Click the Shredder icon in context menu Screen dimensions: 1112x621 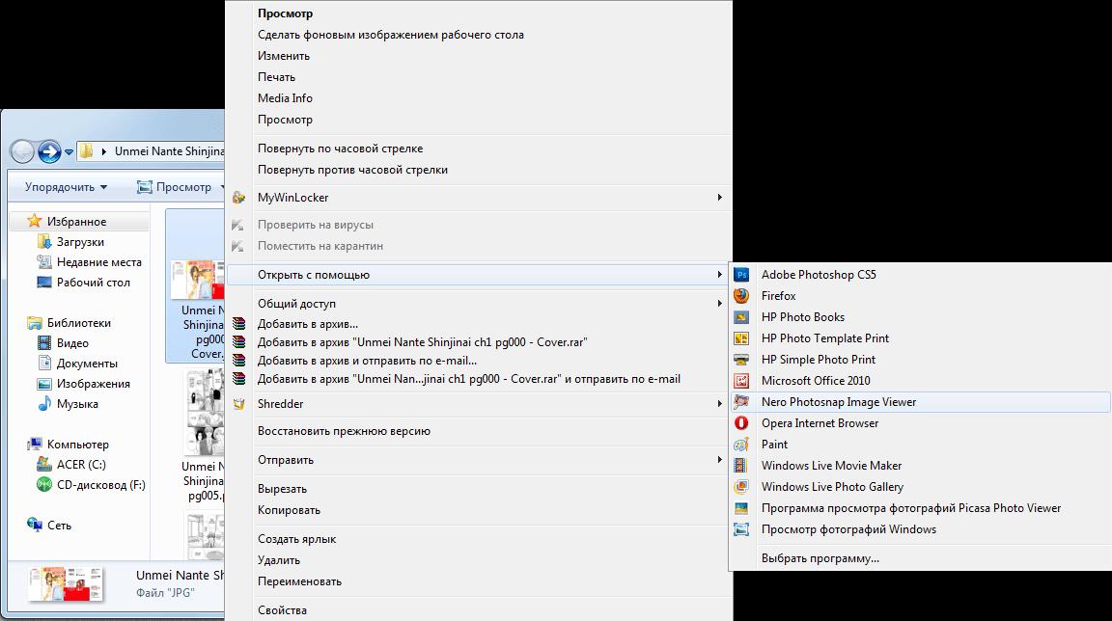239,404
